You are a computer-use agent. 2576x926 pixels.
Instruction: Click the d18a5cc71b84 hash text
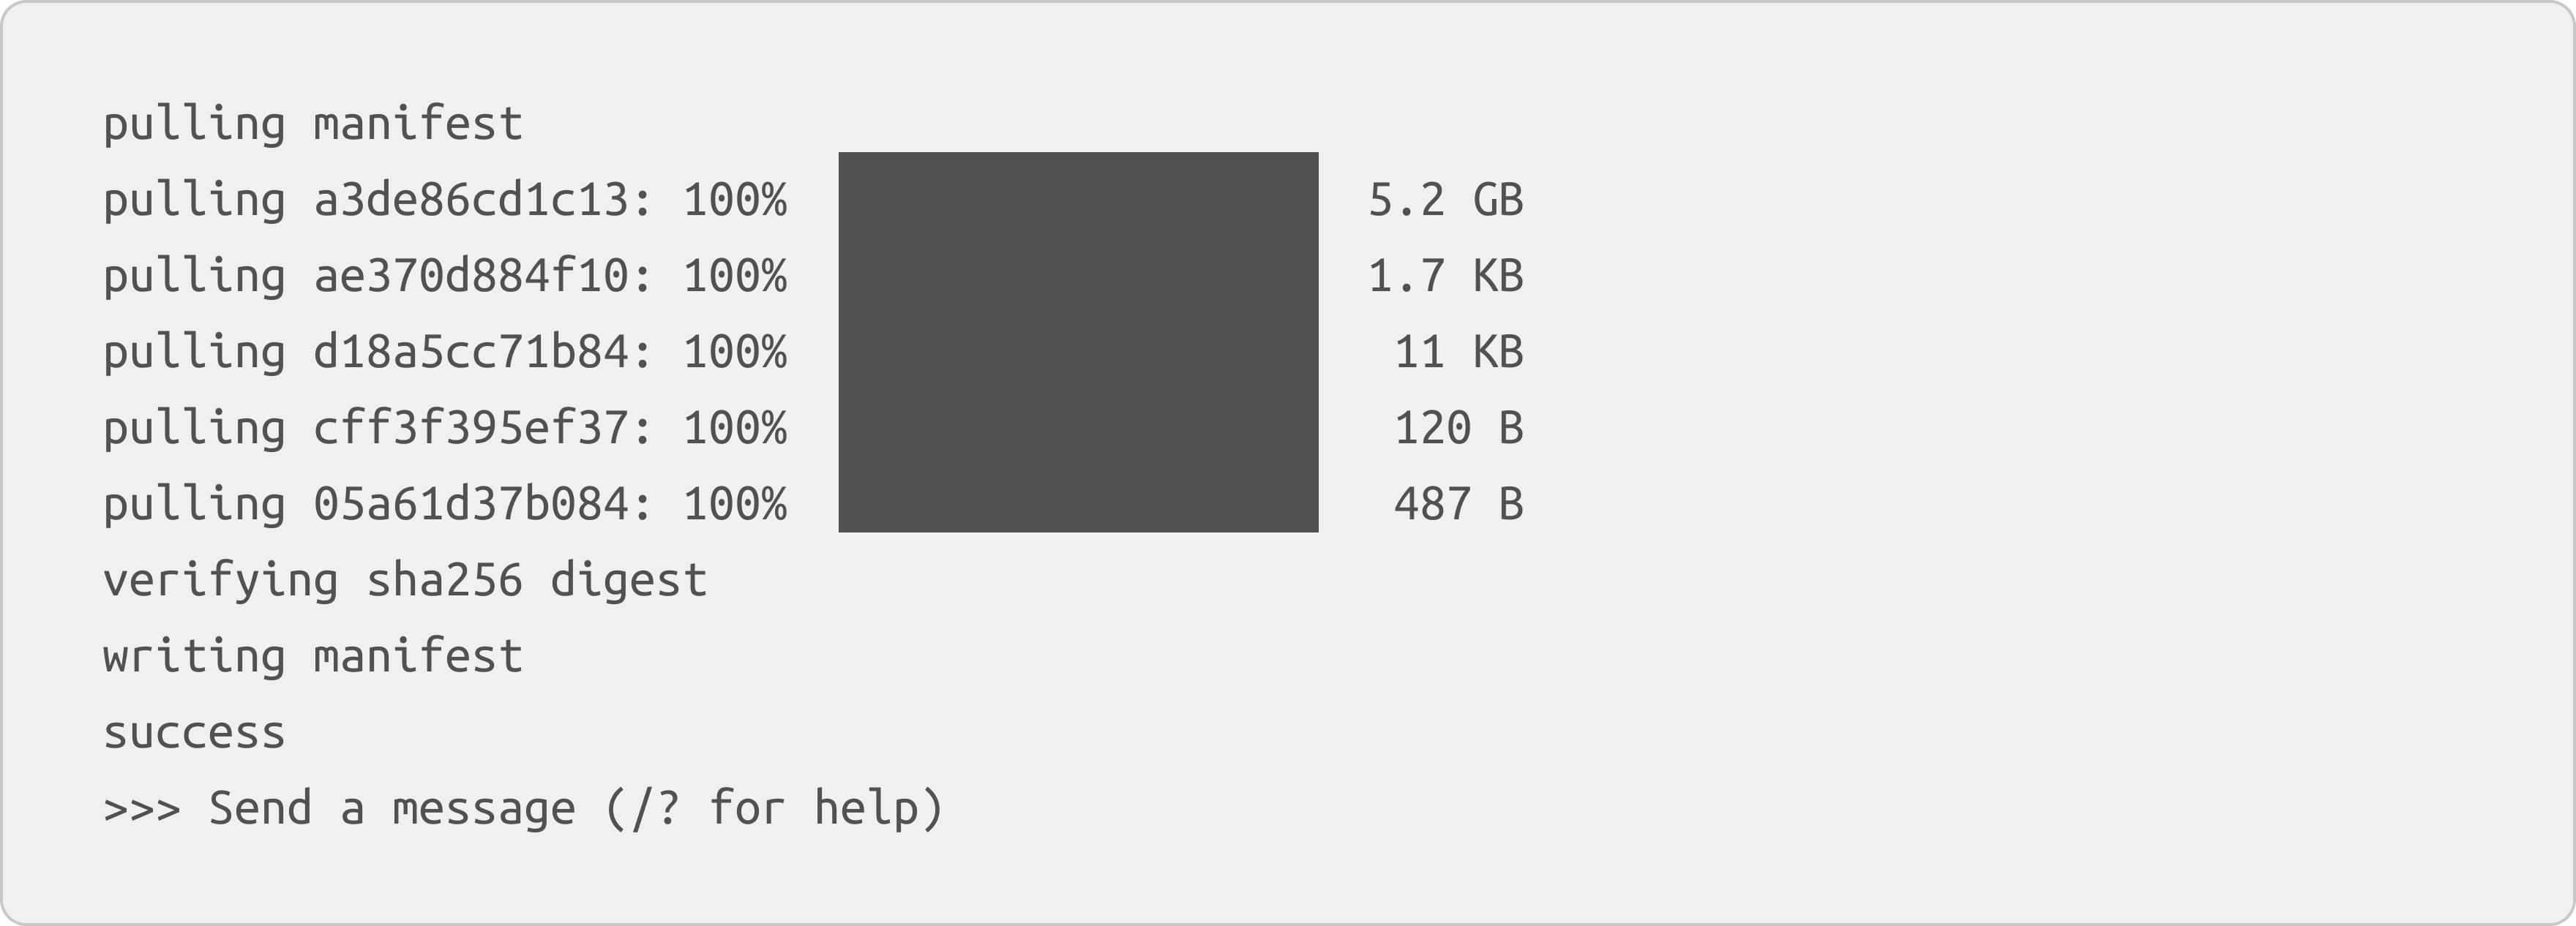click(470, 352)
